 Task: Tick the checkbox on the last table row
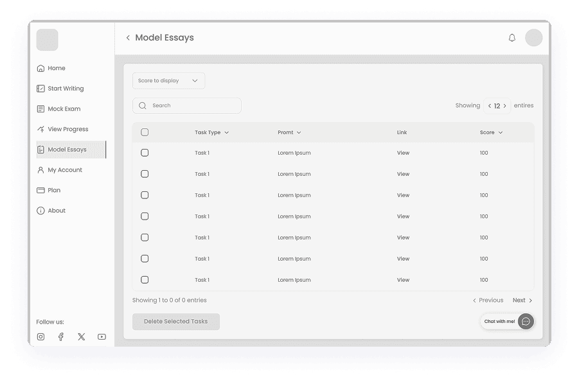[145, 279]
